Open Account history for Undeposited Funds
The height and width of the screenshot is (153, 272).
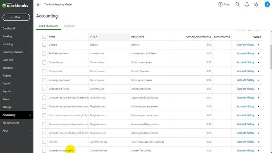[245, 89]
